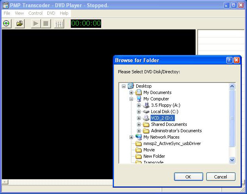Select the New Folder entry

coord(154,156)
